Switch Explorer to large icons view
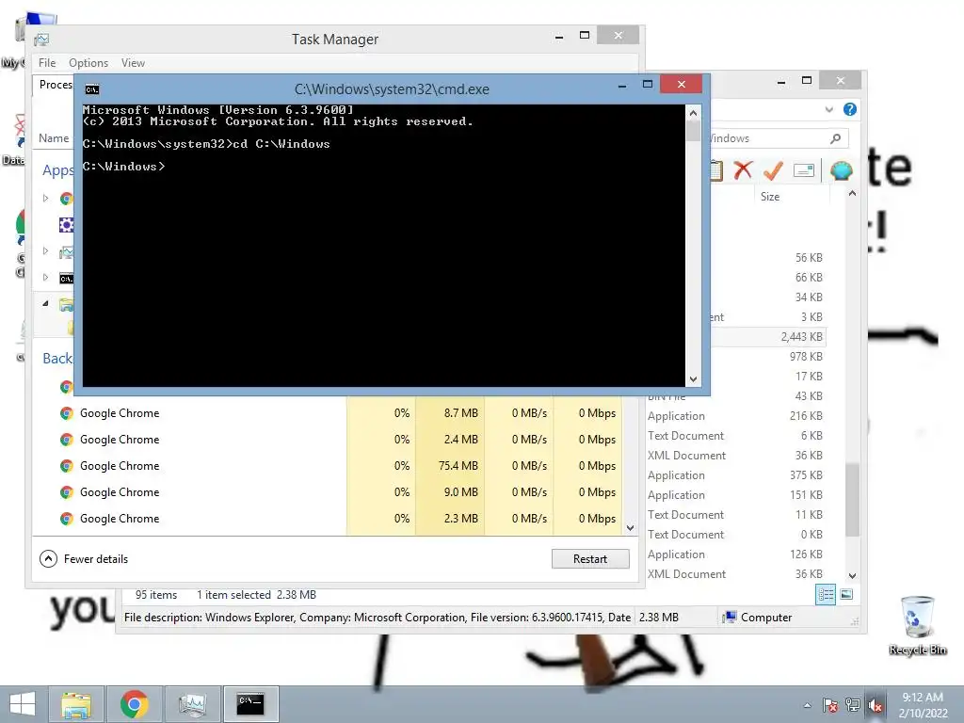The height and width of the screenshot is (723, 964). [846, 594]
